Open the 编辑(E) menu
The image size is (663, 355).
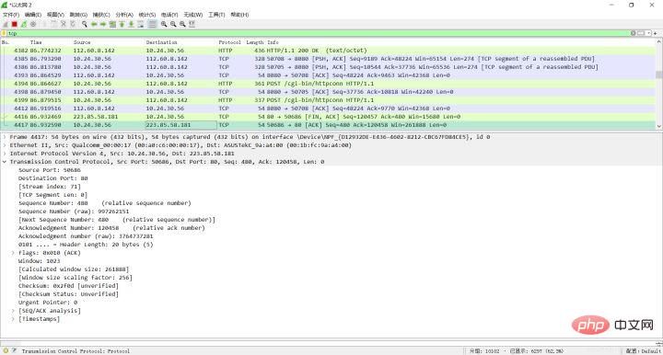click(32, 15)
